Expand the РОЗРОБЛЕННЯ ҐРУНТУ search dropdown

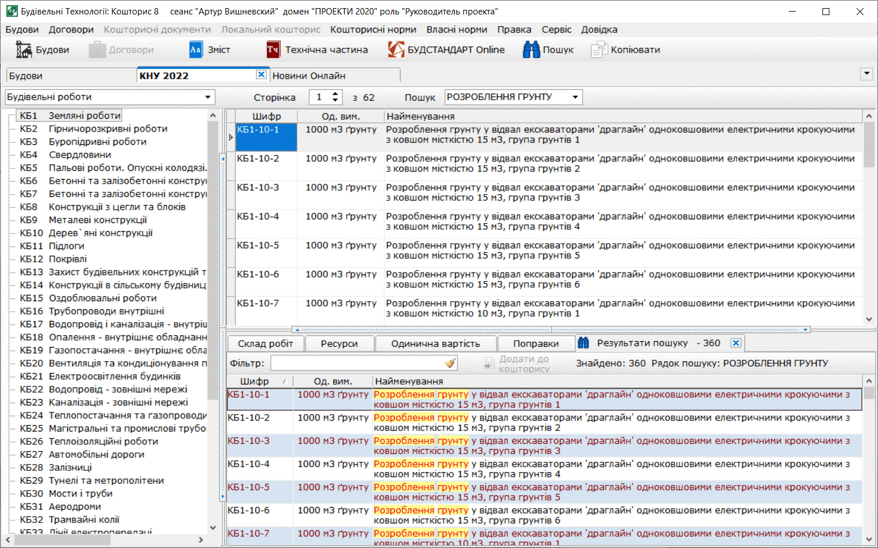pyautogui.click(x=575, y=97)
